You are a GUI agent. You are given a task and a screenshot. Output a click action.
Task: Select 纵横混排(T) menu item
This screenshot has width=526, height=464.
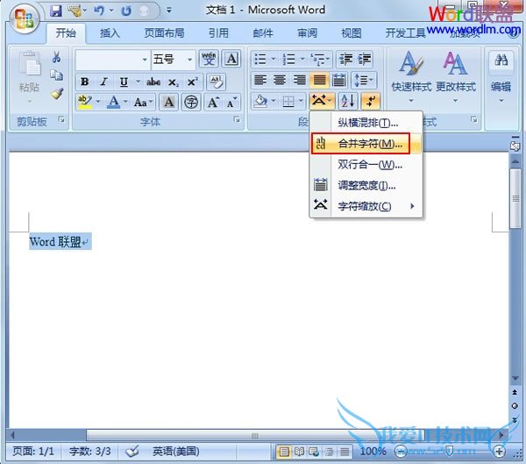coord(366,123)
